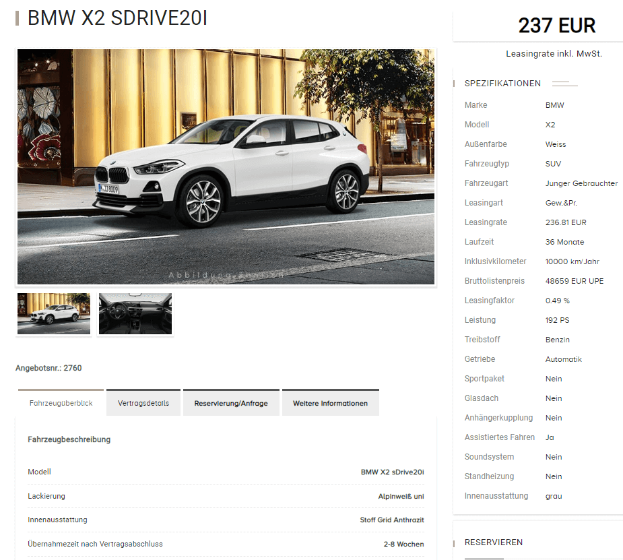Click the Leasingart value Gew.&Pr.
This screenshot has width=623, height=560.
(562, 203)
